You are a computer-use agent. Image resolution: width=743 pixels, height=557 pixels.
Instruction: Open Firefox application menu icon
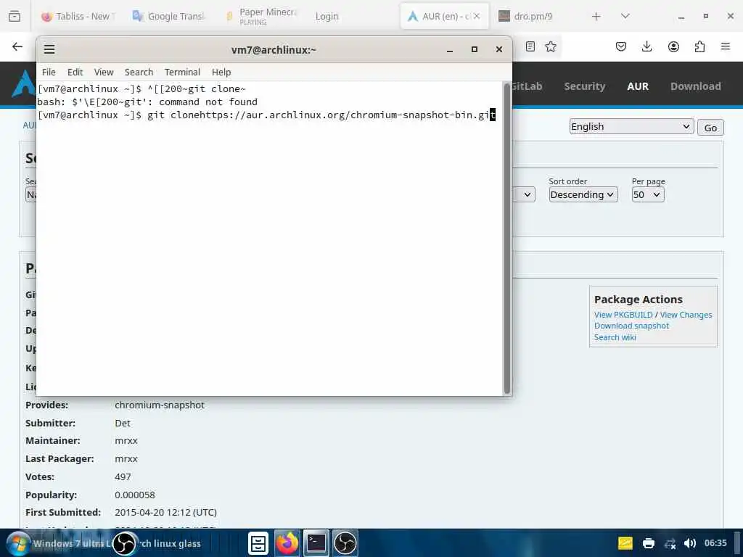[x=726, y=46]
